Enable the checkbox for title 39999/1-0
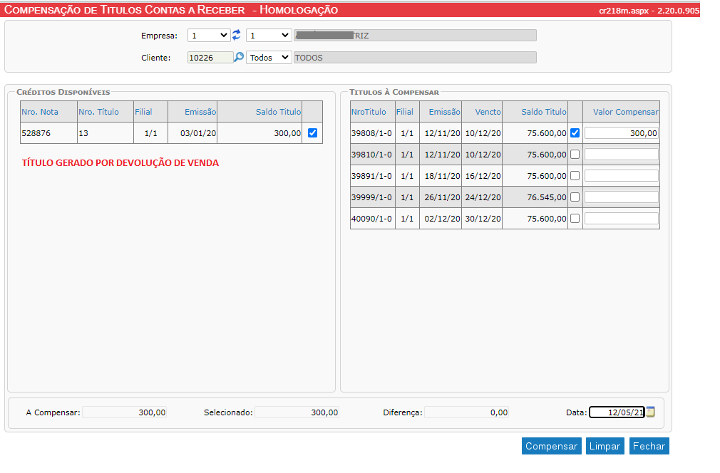 pyautogui.click(x=575, y=197)
